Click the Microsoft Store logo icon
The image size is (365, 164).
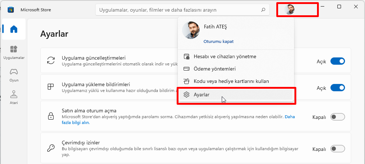[11, 10]
